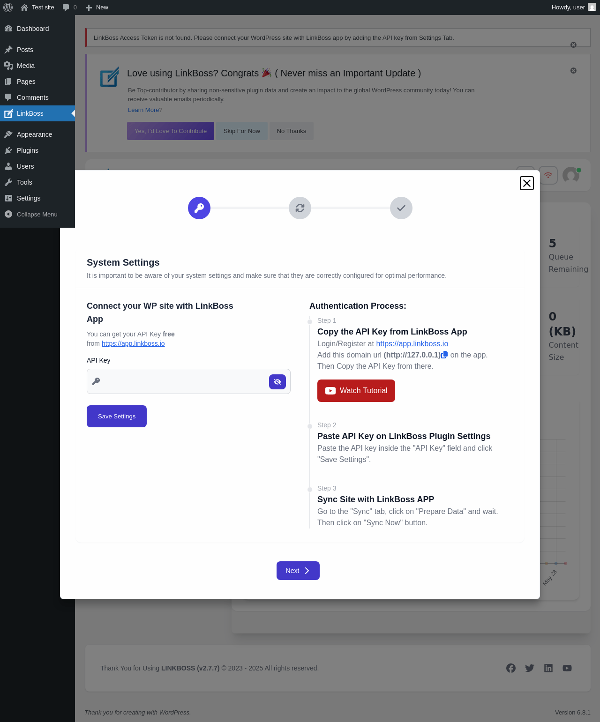Click 'Authentication Process:' heading
The image size is (600, 722).
(x=358, y=306)
